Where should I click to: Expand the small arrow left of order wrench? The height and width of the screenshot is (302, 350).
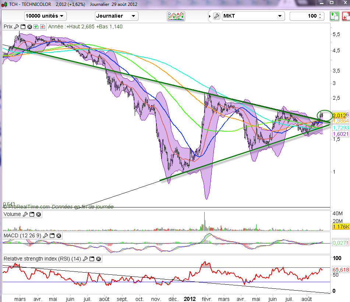(x=210, y=16)
